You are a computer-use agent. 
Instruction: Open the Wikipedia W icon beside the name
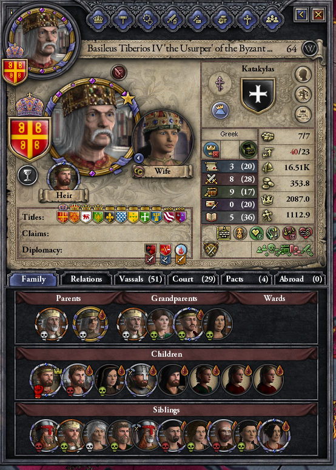pos(310,48)
